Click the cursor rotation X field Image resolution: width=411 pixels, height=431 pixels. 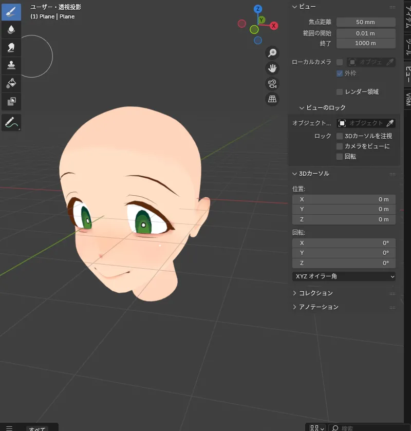(x=344, y=243)
